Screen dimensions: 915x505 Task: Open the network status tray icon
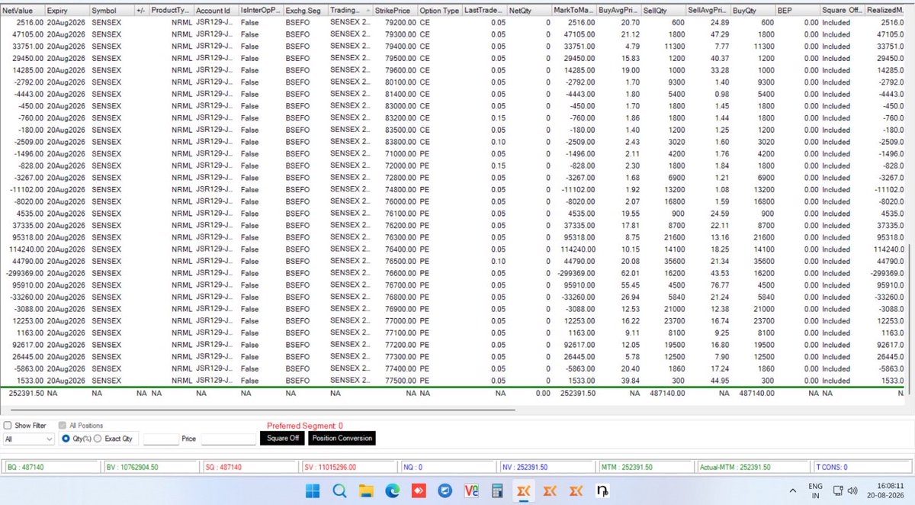838,490
